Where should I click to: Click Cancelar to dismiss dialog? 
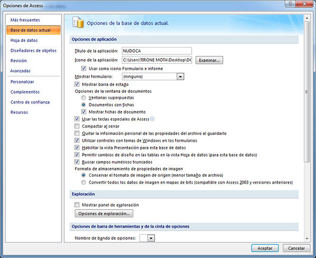[296, 248]
